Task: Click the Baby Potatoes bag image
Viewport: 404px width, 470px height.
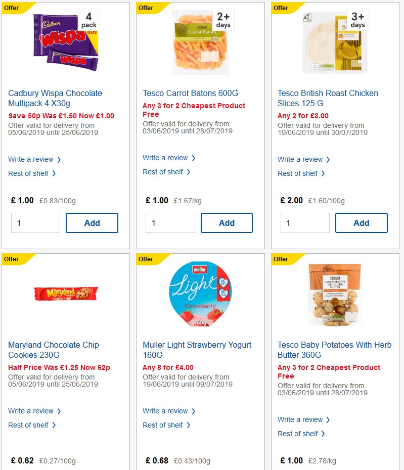Action: point(334,293)
